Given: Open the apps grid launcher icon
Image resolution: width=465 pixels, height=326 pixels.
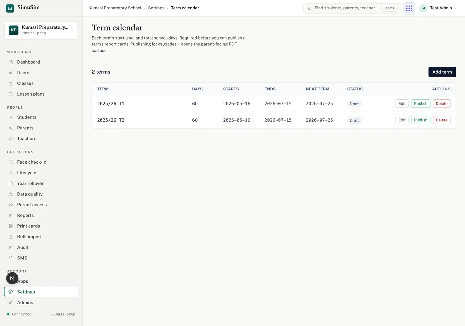Looking at the screenshot, I should (x=409, y=8).
